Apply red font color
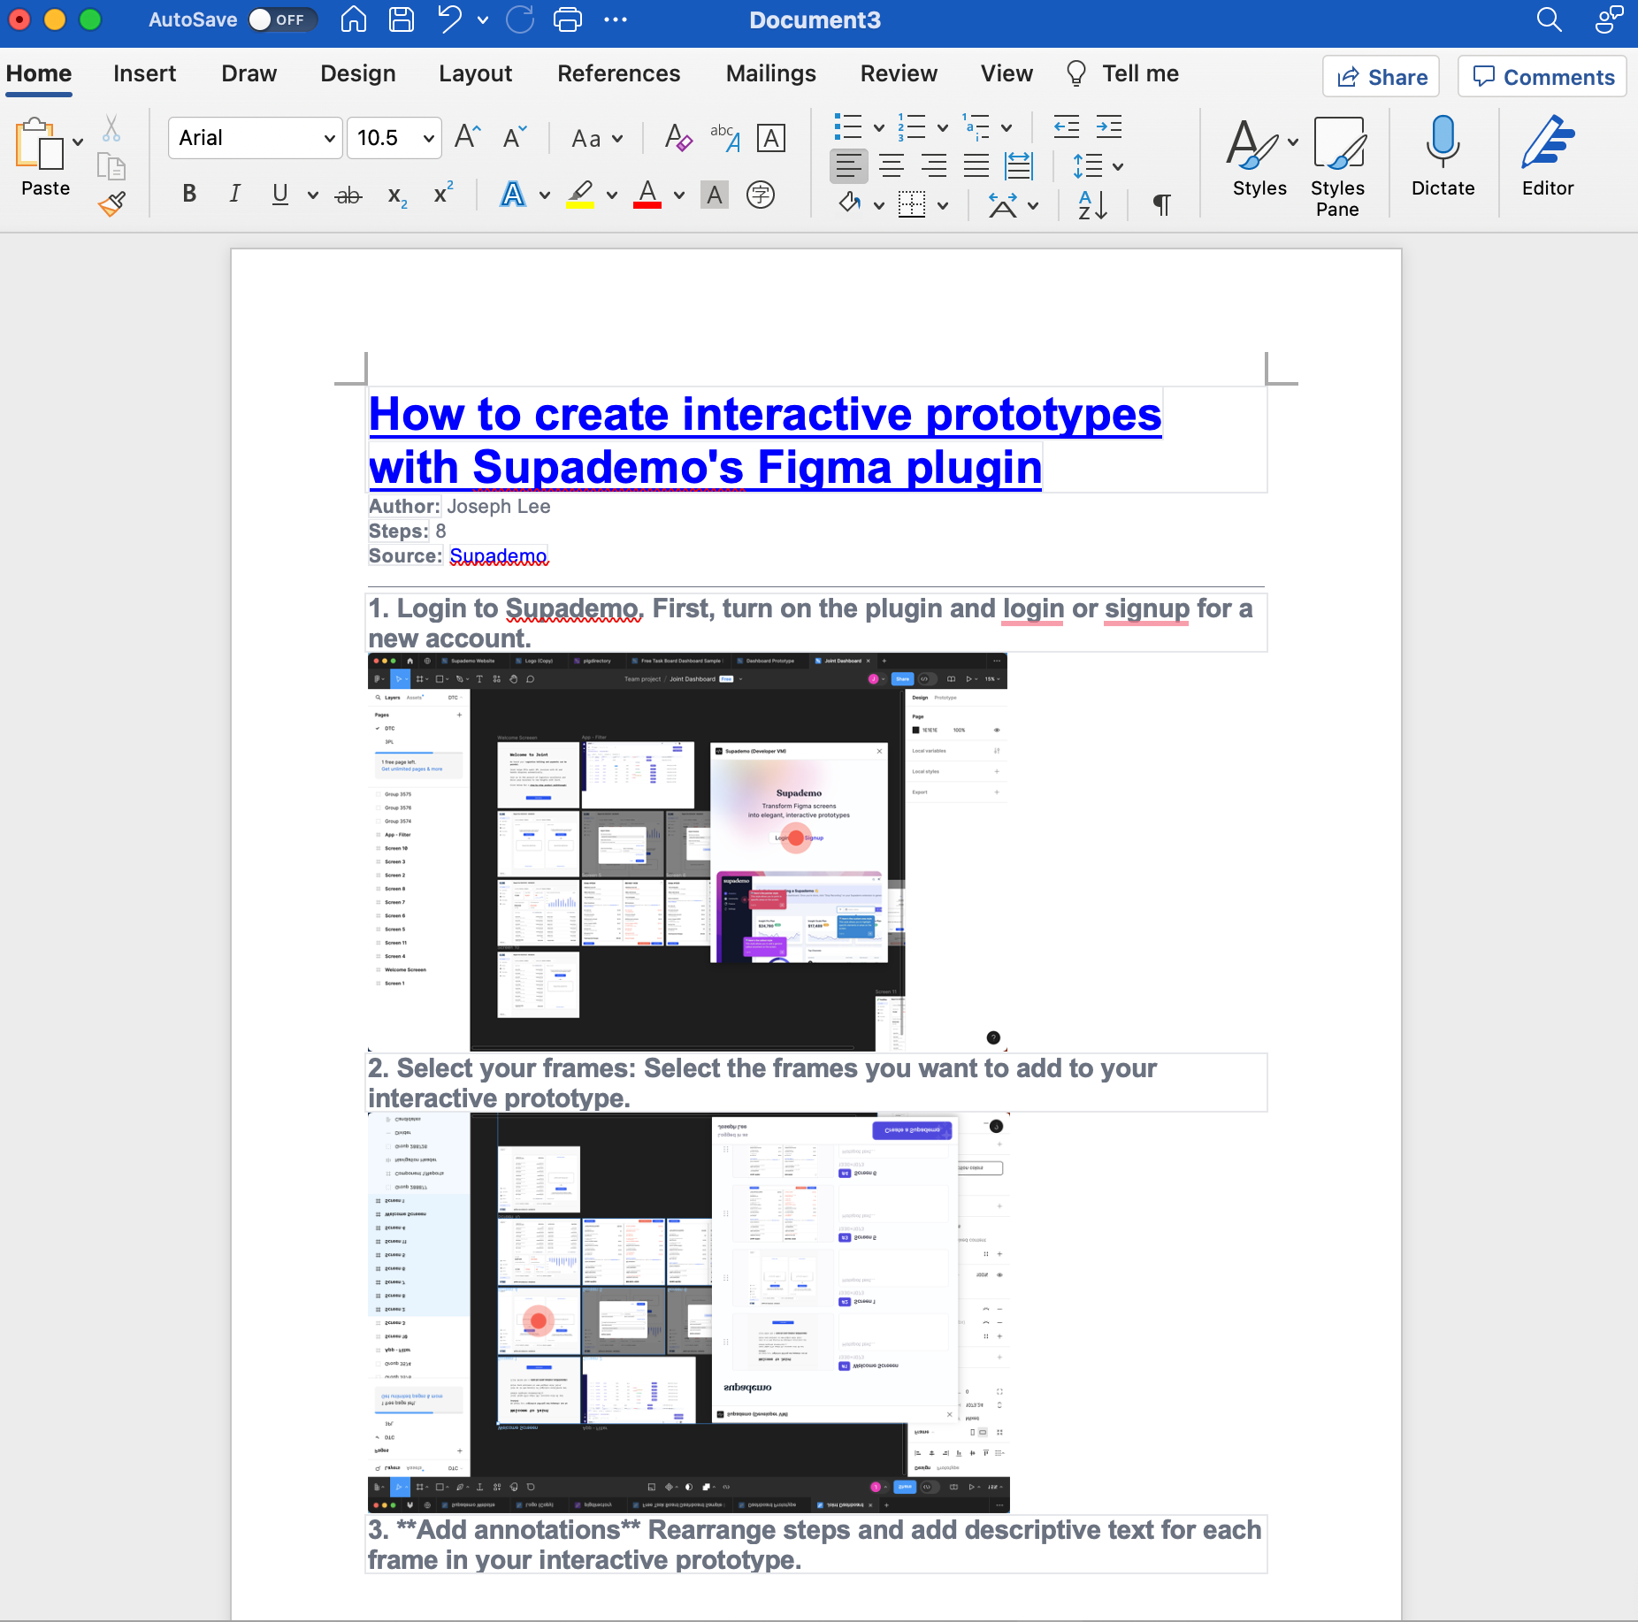The image size is (1638, 1622). click(x=647, y=194)
